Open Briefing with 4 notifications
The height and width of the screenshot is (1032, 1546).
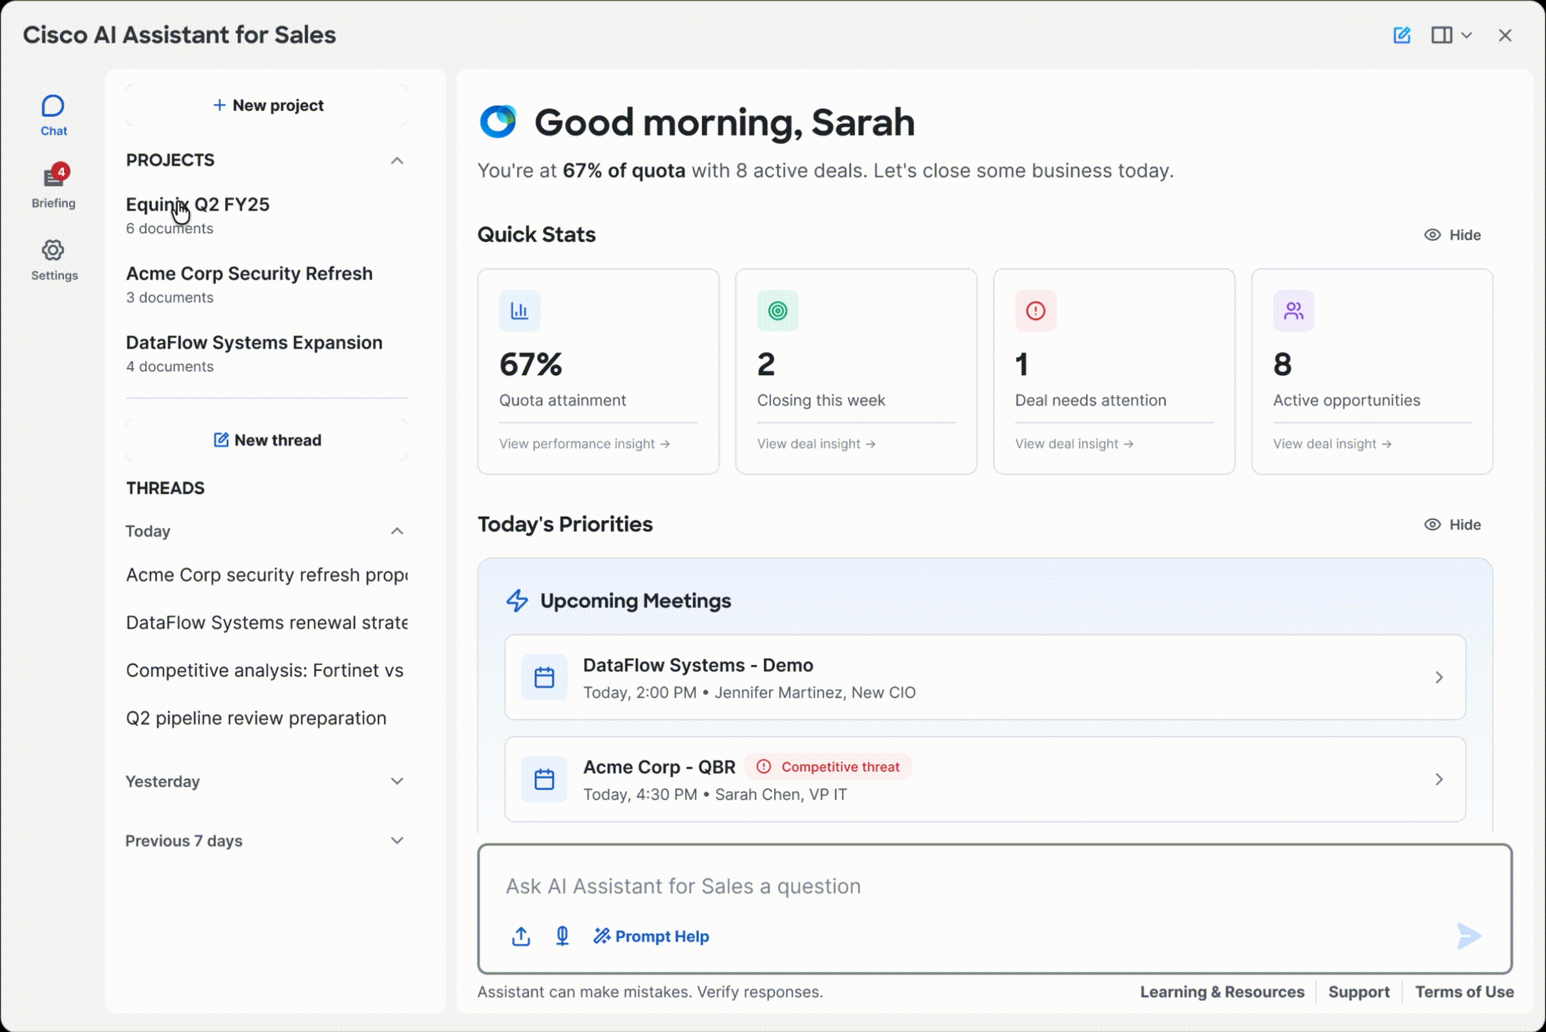tap(54, 186)
